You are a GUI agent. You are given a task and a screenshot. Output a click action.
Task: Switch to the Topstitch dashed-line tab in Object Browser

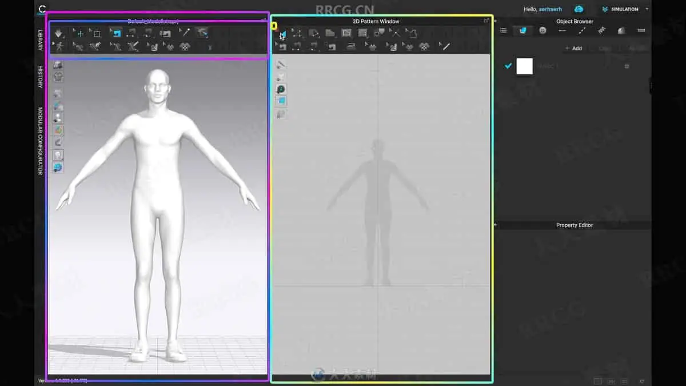582,30
